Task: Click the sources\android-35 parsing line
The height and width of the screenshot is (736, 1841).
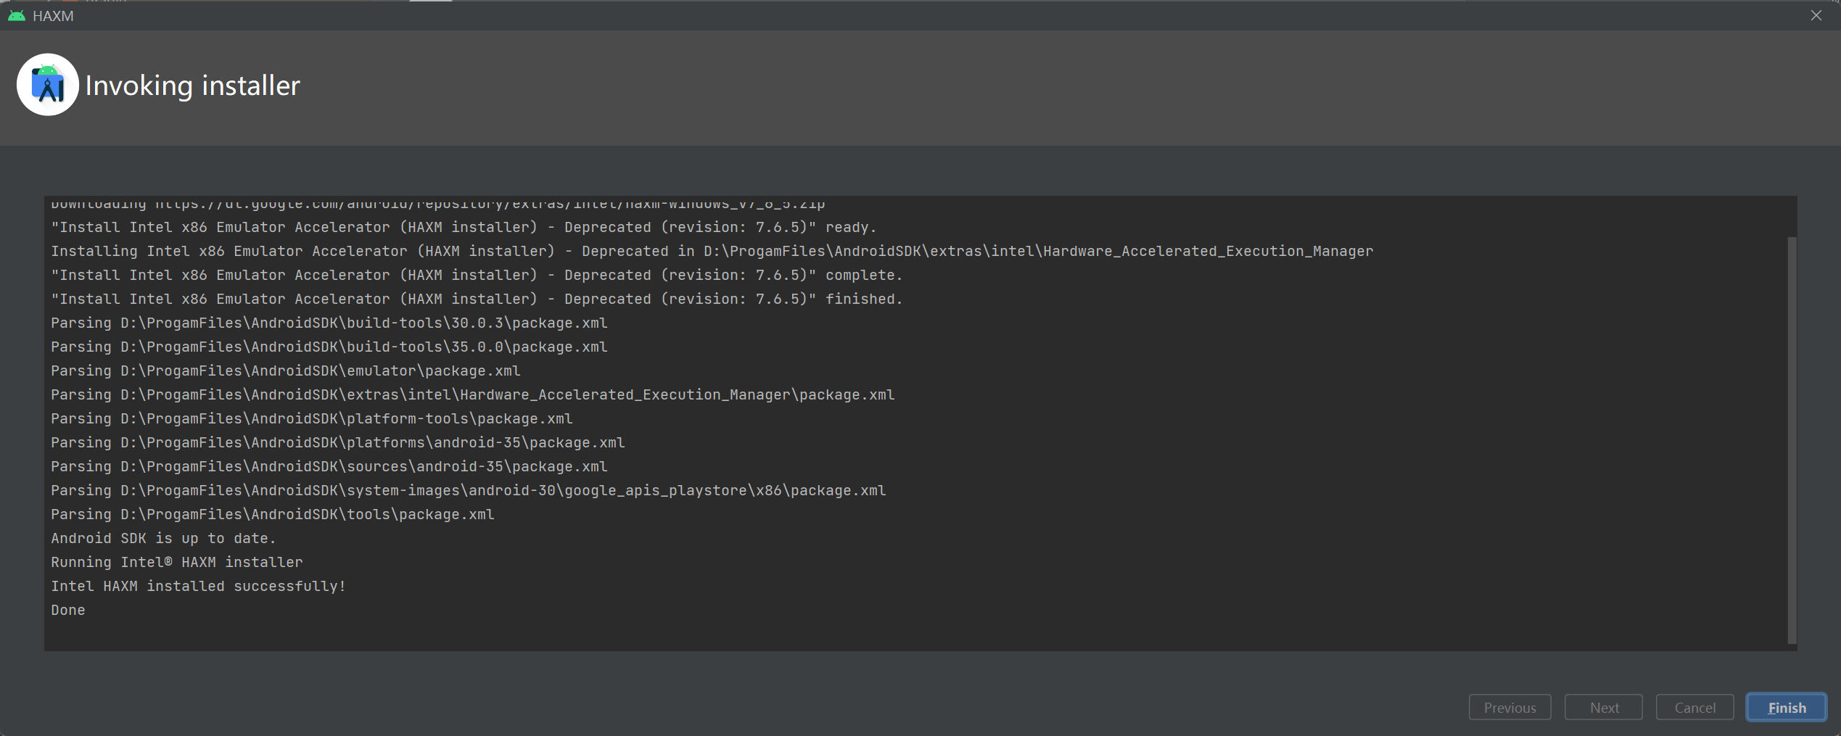Action: (x=329, y=467)
